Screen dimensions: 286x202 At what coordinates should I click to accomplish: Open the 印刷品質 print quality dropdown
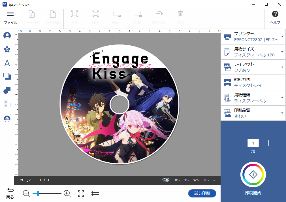[253, 113]
